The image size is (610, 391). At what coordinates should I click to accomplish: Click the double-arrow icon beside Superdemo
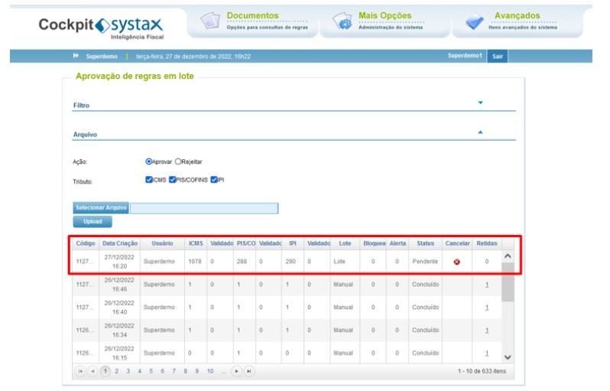76,56
